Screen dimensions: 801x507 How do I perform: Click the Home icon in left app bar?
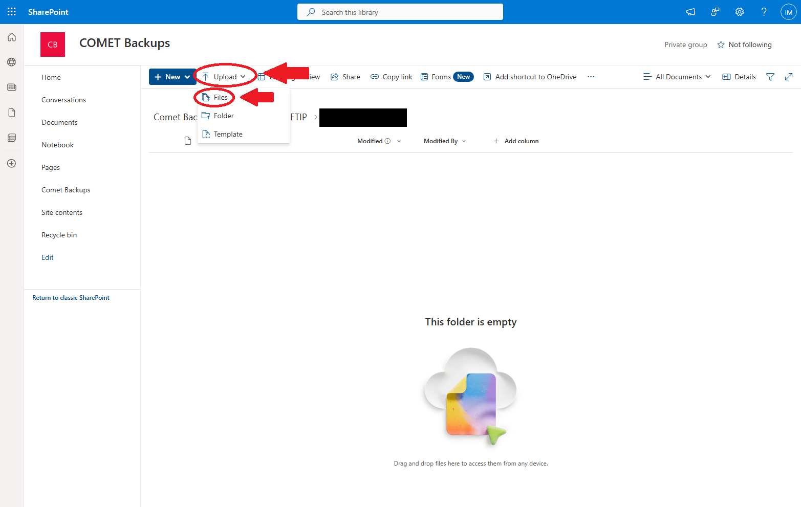pyautogui.click(x=12, y=37)
